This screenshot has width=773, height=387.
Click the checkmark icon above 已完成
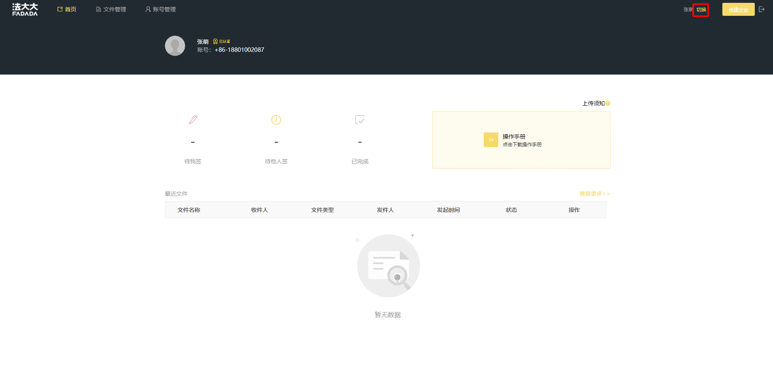tap(360, 120)
